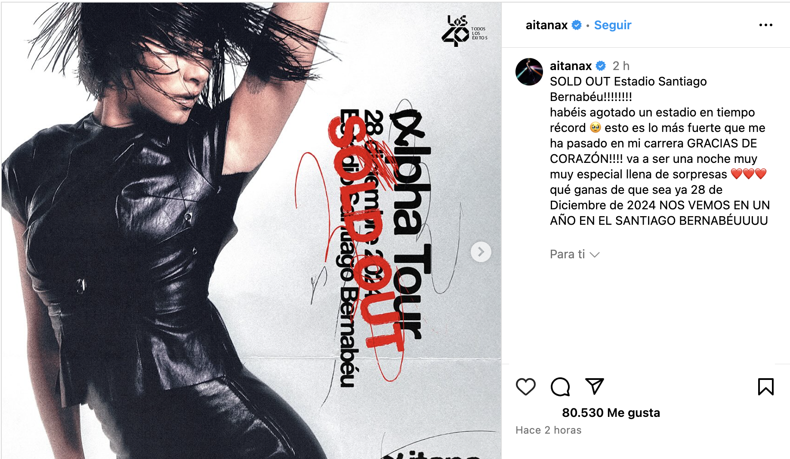View the 80.530 Me gusta likes list
The height and width of the screenshot is (459, 790).
point(611,413)
